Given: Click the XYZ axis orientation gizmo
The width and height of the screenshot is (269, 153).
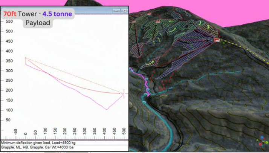Looking at the screenshot, I should tap(262, 141).
